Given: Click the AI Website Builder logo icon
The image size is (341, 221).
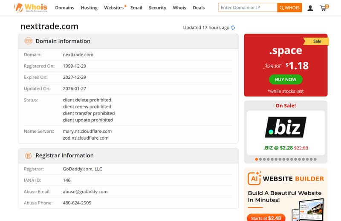Looking at the screenshot, I should click(254, 178).
